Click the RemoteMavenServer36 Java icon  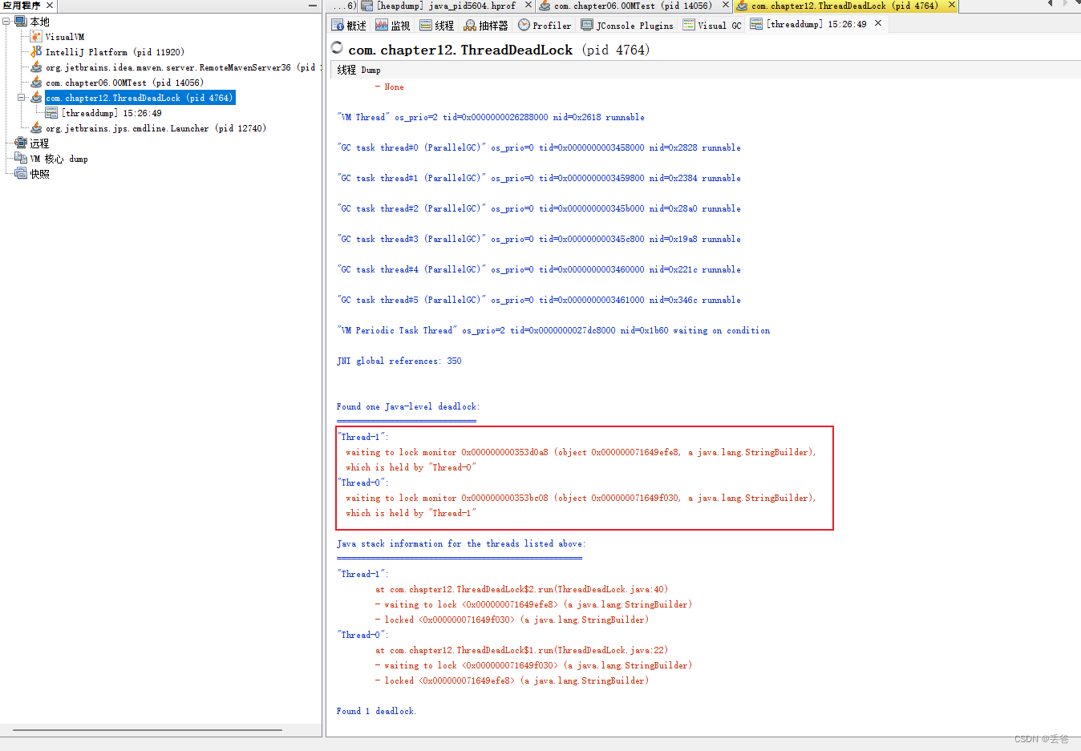36,67
